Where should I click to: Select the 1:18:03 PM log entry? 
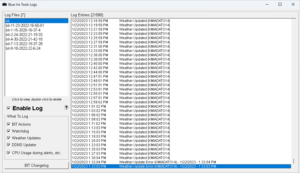(181, 136)
